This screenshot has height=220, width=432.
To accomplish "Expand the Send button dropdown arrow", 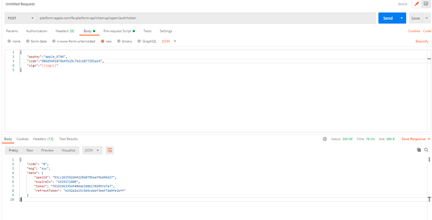I will pos(402,18).
